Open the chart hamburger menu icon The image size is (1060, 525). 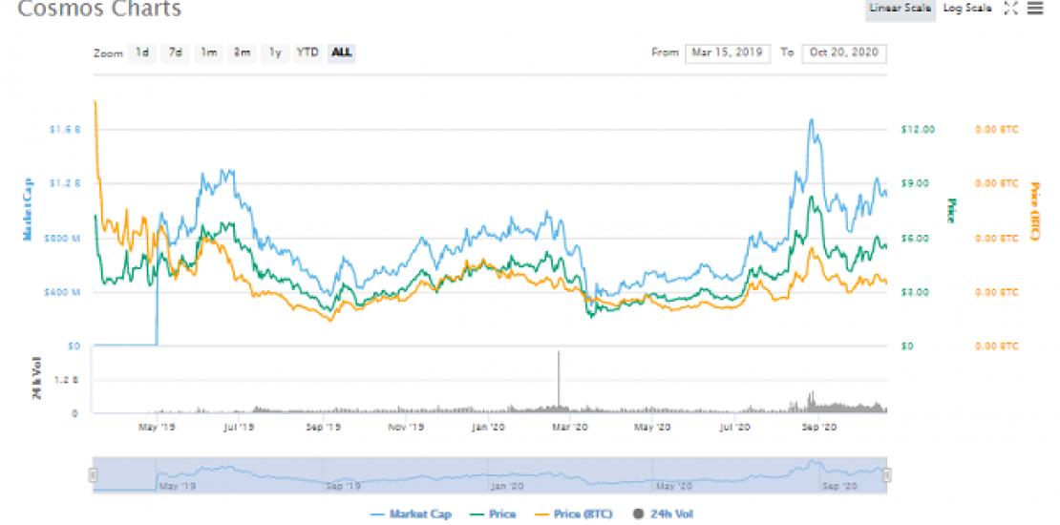coord(1035,9)
